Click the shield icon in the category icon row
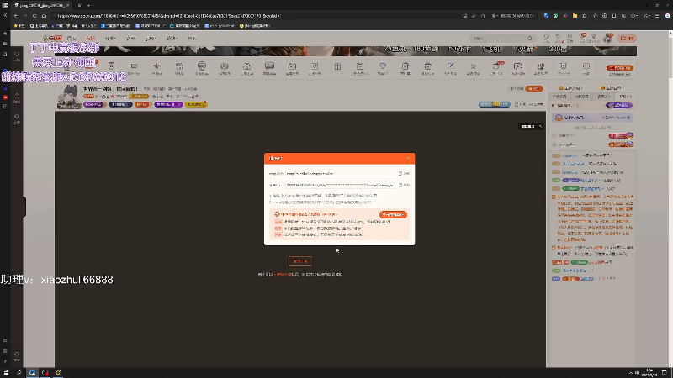673x378 pixels. [x=111, y=67]
